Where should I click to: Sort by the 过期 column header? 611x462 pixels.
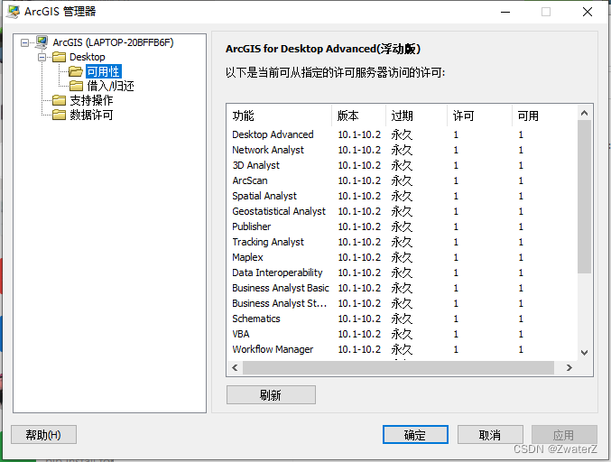[x=417, y=115]
